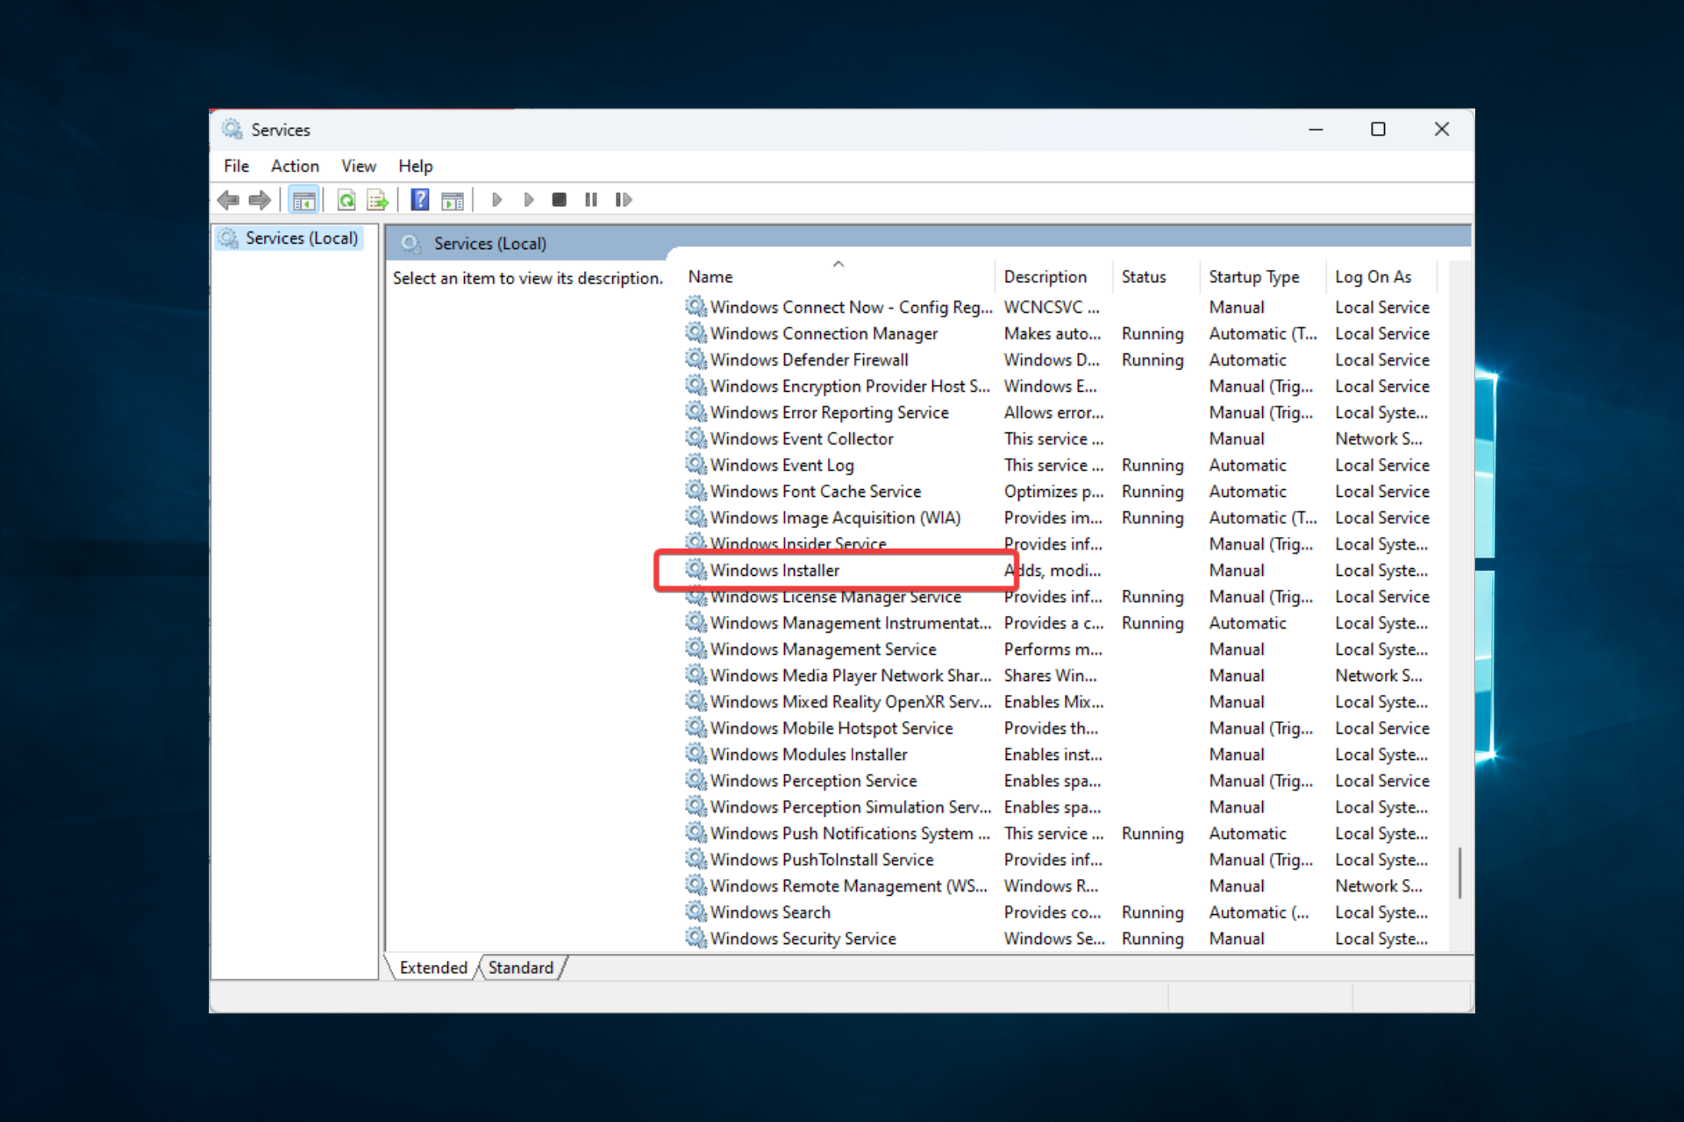Open Help via blue question-mark icon
1684x1122 pixels.
click(420, 200)
